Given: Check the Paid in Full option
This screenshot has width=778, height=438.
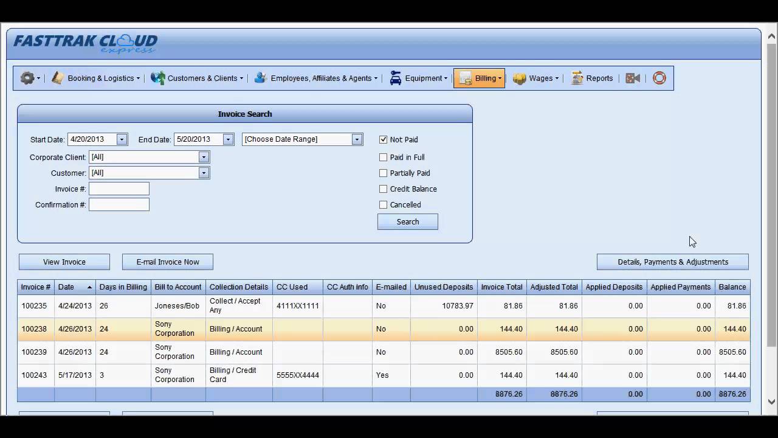Looking at the screenshot, I should click(383, 157).
